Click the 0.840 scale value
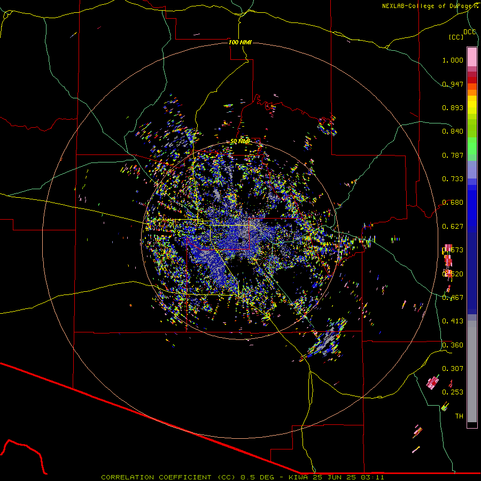This screenshot has width=481, height=481. [453, 131]
